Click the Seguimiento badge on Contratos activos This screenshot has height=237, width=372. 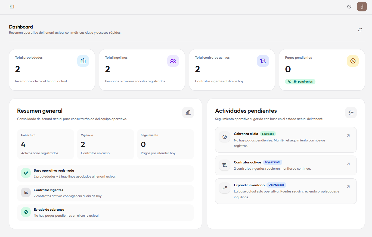click(273, 162)
